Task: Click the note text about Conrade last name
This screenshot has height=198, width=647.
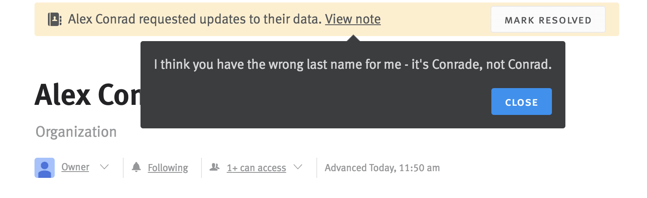Action: (x=353, y=65)
